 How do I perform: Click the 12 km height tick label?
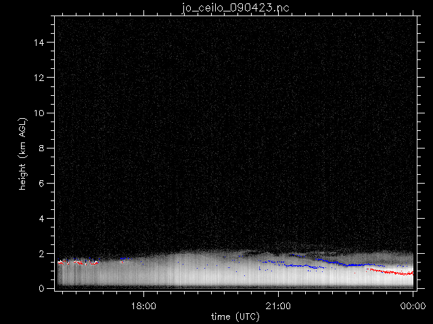coord(41,77)
